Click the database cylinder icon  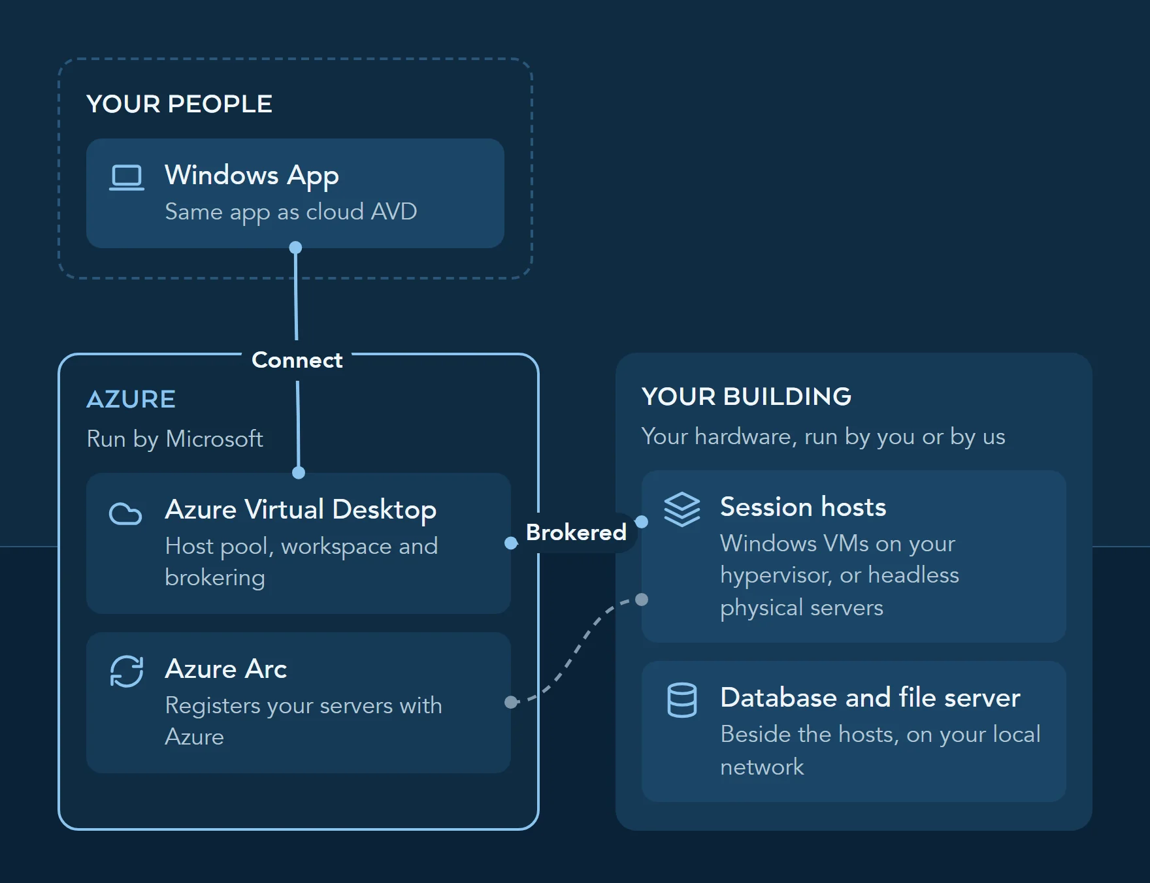coord(682,700)
